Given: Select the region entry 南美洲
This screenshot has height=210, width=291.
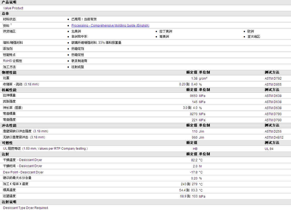Looking at the screenshot, I should (164, 37).
